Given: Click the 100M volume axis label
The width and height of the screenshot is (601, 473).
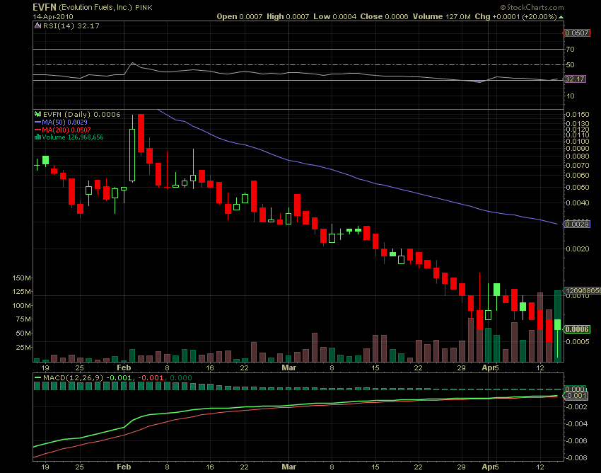Looking at the screenshot, I should (21, 306).
